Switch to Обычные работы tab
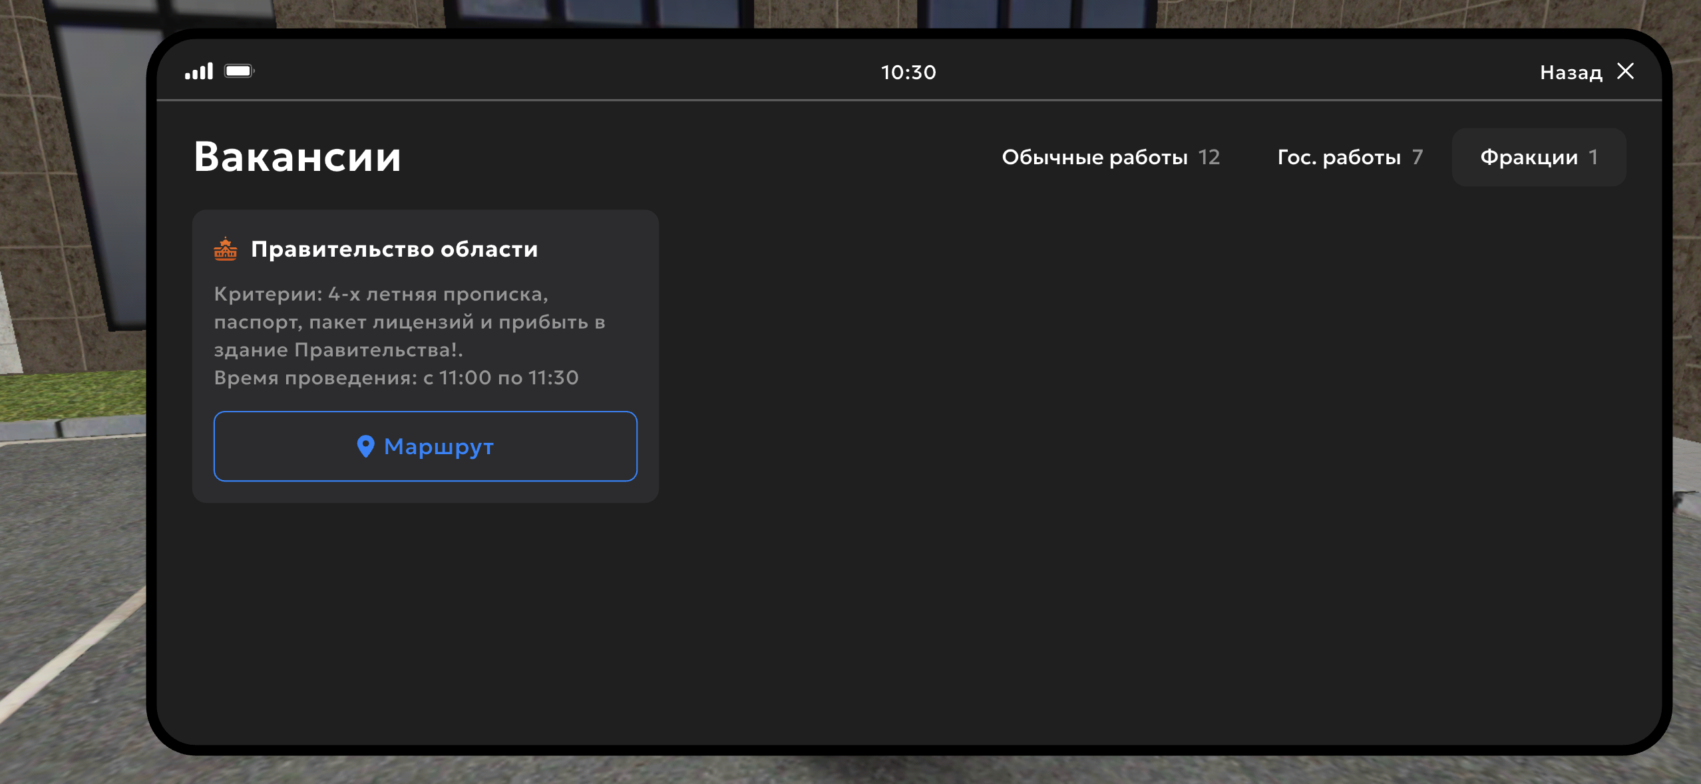Viewport: 1701px width, 784px height. pyautogui.click(x=1094, y=157)
